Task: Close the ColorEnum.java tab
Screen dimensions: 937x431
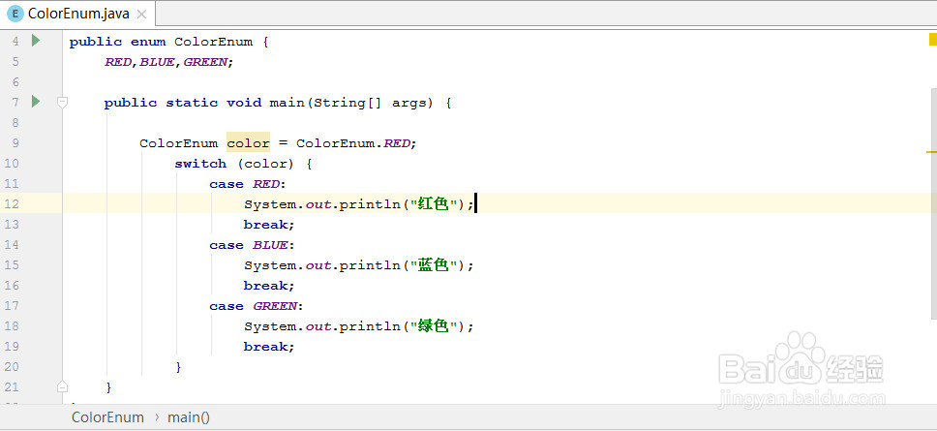Action: coord(141,14)
